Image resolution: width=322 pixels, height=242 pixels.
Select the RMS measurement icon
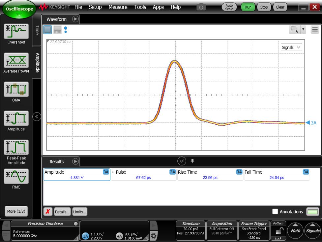pos(16,176)
